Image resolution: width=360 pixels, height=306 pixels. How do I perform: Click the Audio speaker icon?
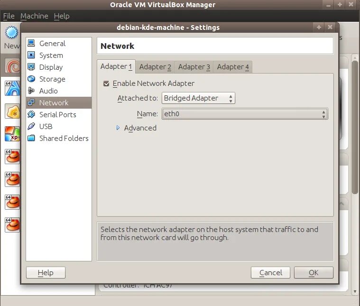(x=31, y=91)
